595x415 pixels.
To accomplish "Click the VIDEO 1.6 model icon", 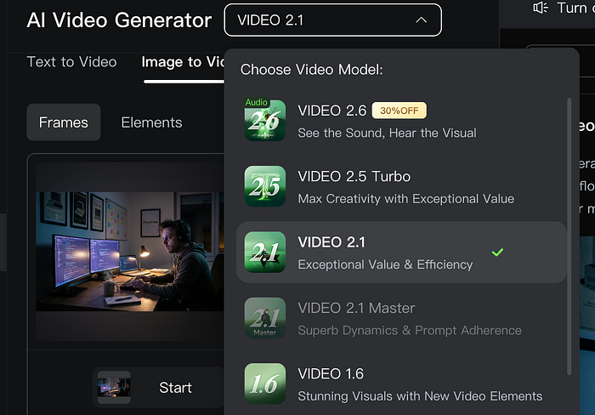I will pos(265,384).
